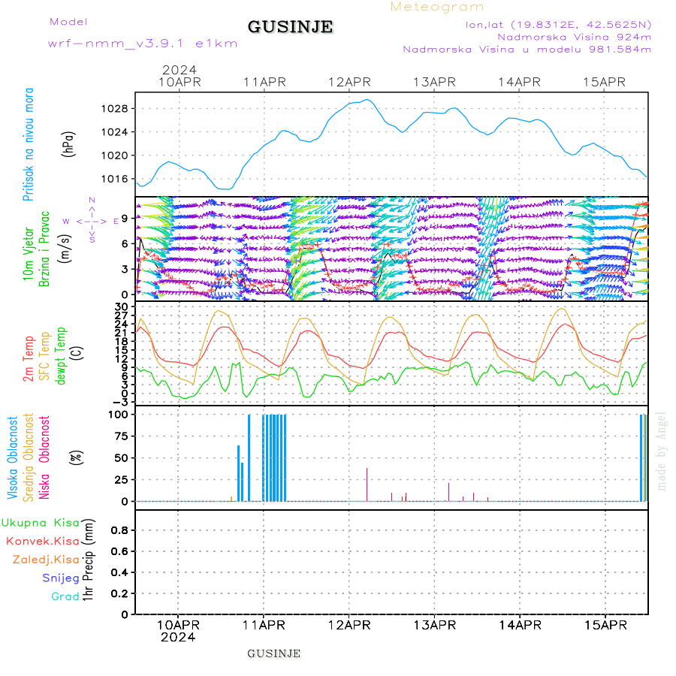Screen dimensions: 676x676
Task: Click the Zaledj.Kisa legend entry
Action: (46, 560)
